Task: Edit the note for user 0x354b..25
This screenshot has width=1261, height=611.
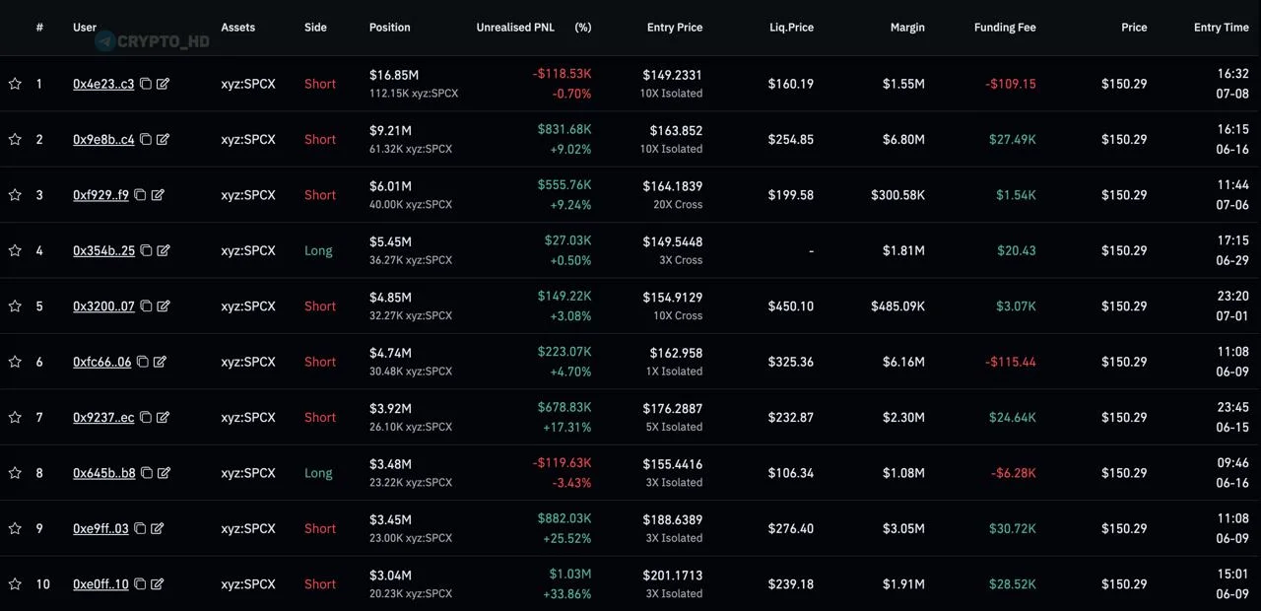Action: pyautogui.click(x=164, y=250)
